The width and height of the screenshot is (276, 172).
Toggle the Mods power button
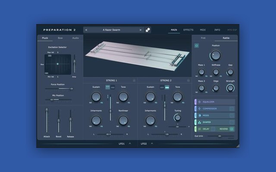[232, 116]
